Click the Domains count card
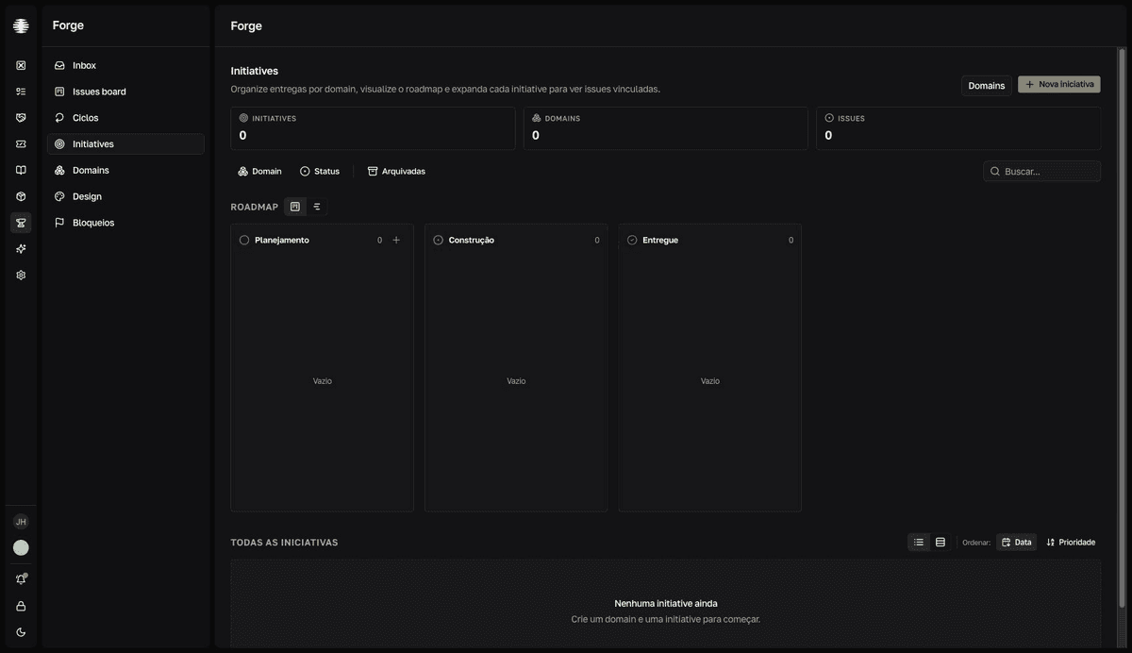 coord(666,128)
